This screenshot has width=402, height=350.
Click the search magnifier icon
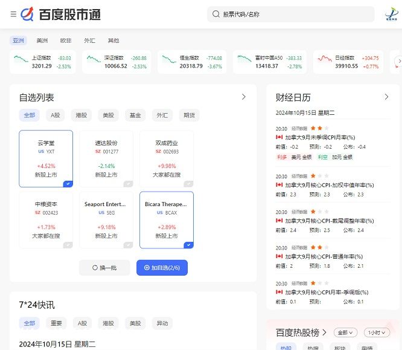(x=216, y=14)
